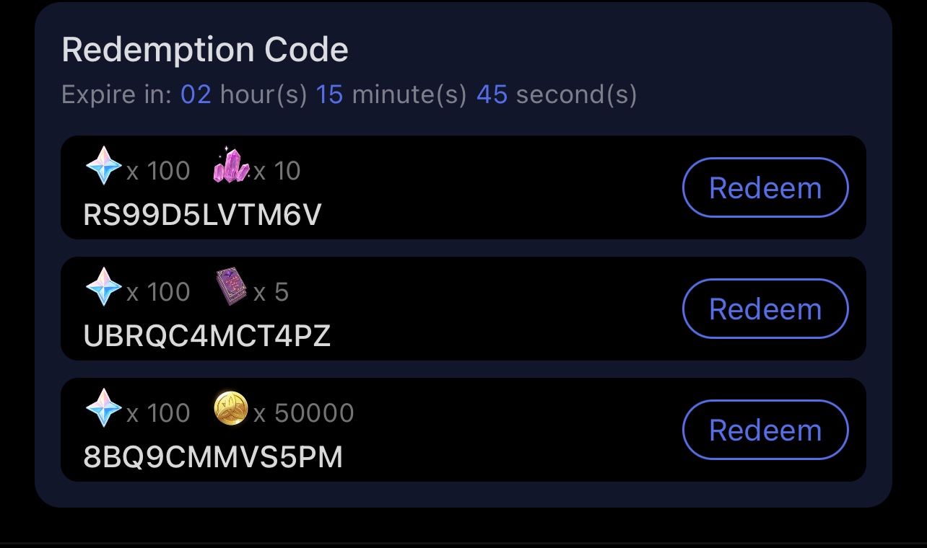The image size is (927, 548).
Task: Click the gem icon beside code 8BQ9CMMVS5PM
Action: point(103,408)
